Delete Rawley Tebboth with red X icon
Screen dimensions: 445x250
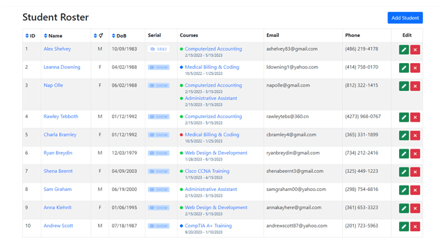coord(415,117)
